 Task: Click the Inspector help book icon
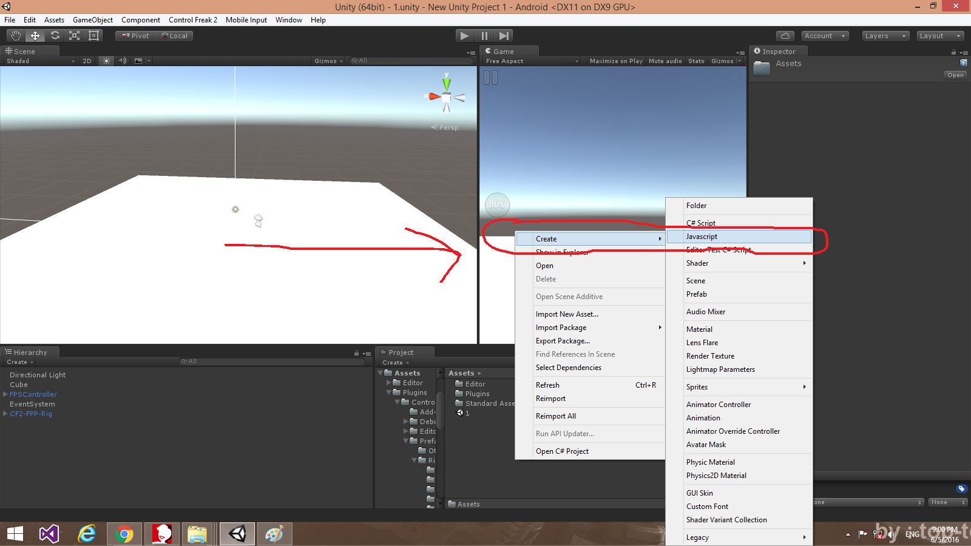pos(963,63)
